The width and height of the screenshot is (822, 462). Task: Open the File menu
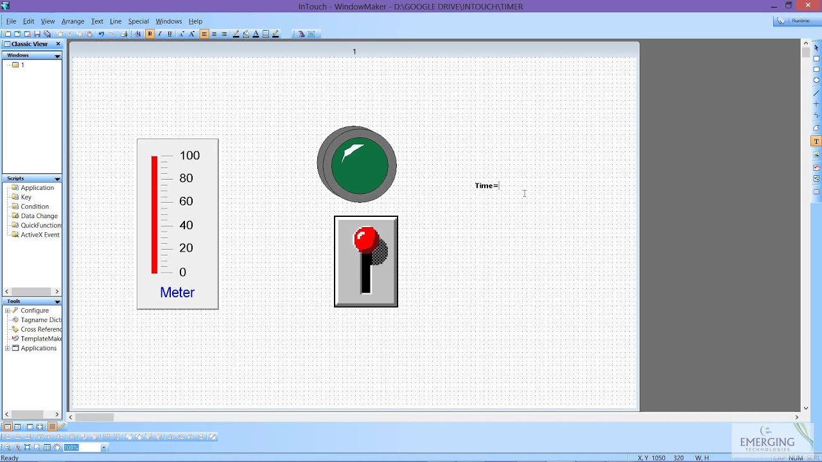11,21
